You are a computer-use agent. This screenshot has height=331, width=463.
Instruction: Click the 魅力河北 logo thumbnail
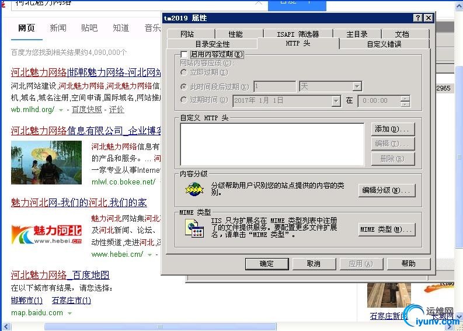pos(47,235)
